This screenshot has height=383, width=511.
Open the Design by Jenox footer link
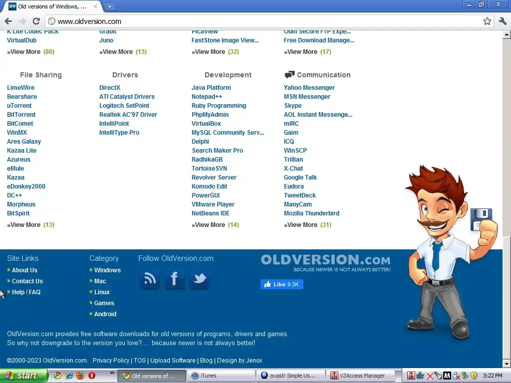point(240,361)
